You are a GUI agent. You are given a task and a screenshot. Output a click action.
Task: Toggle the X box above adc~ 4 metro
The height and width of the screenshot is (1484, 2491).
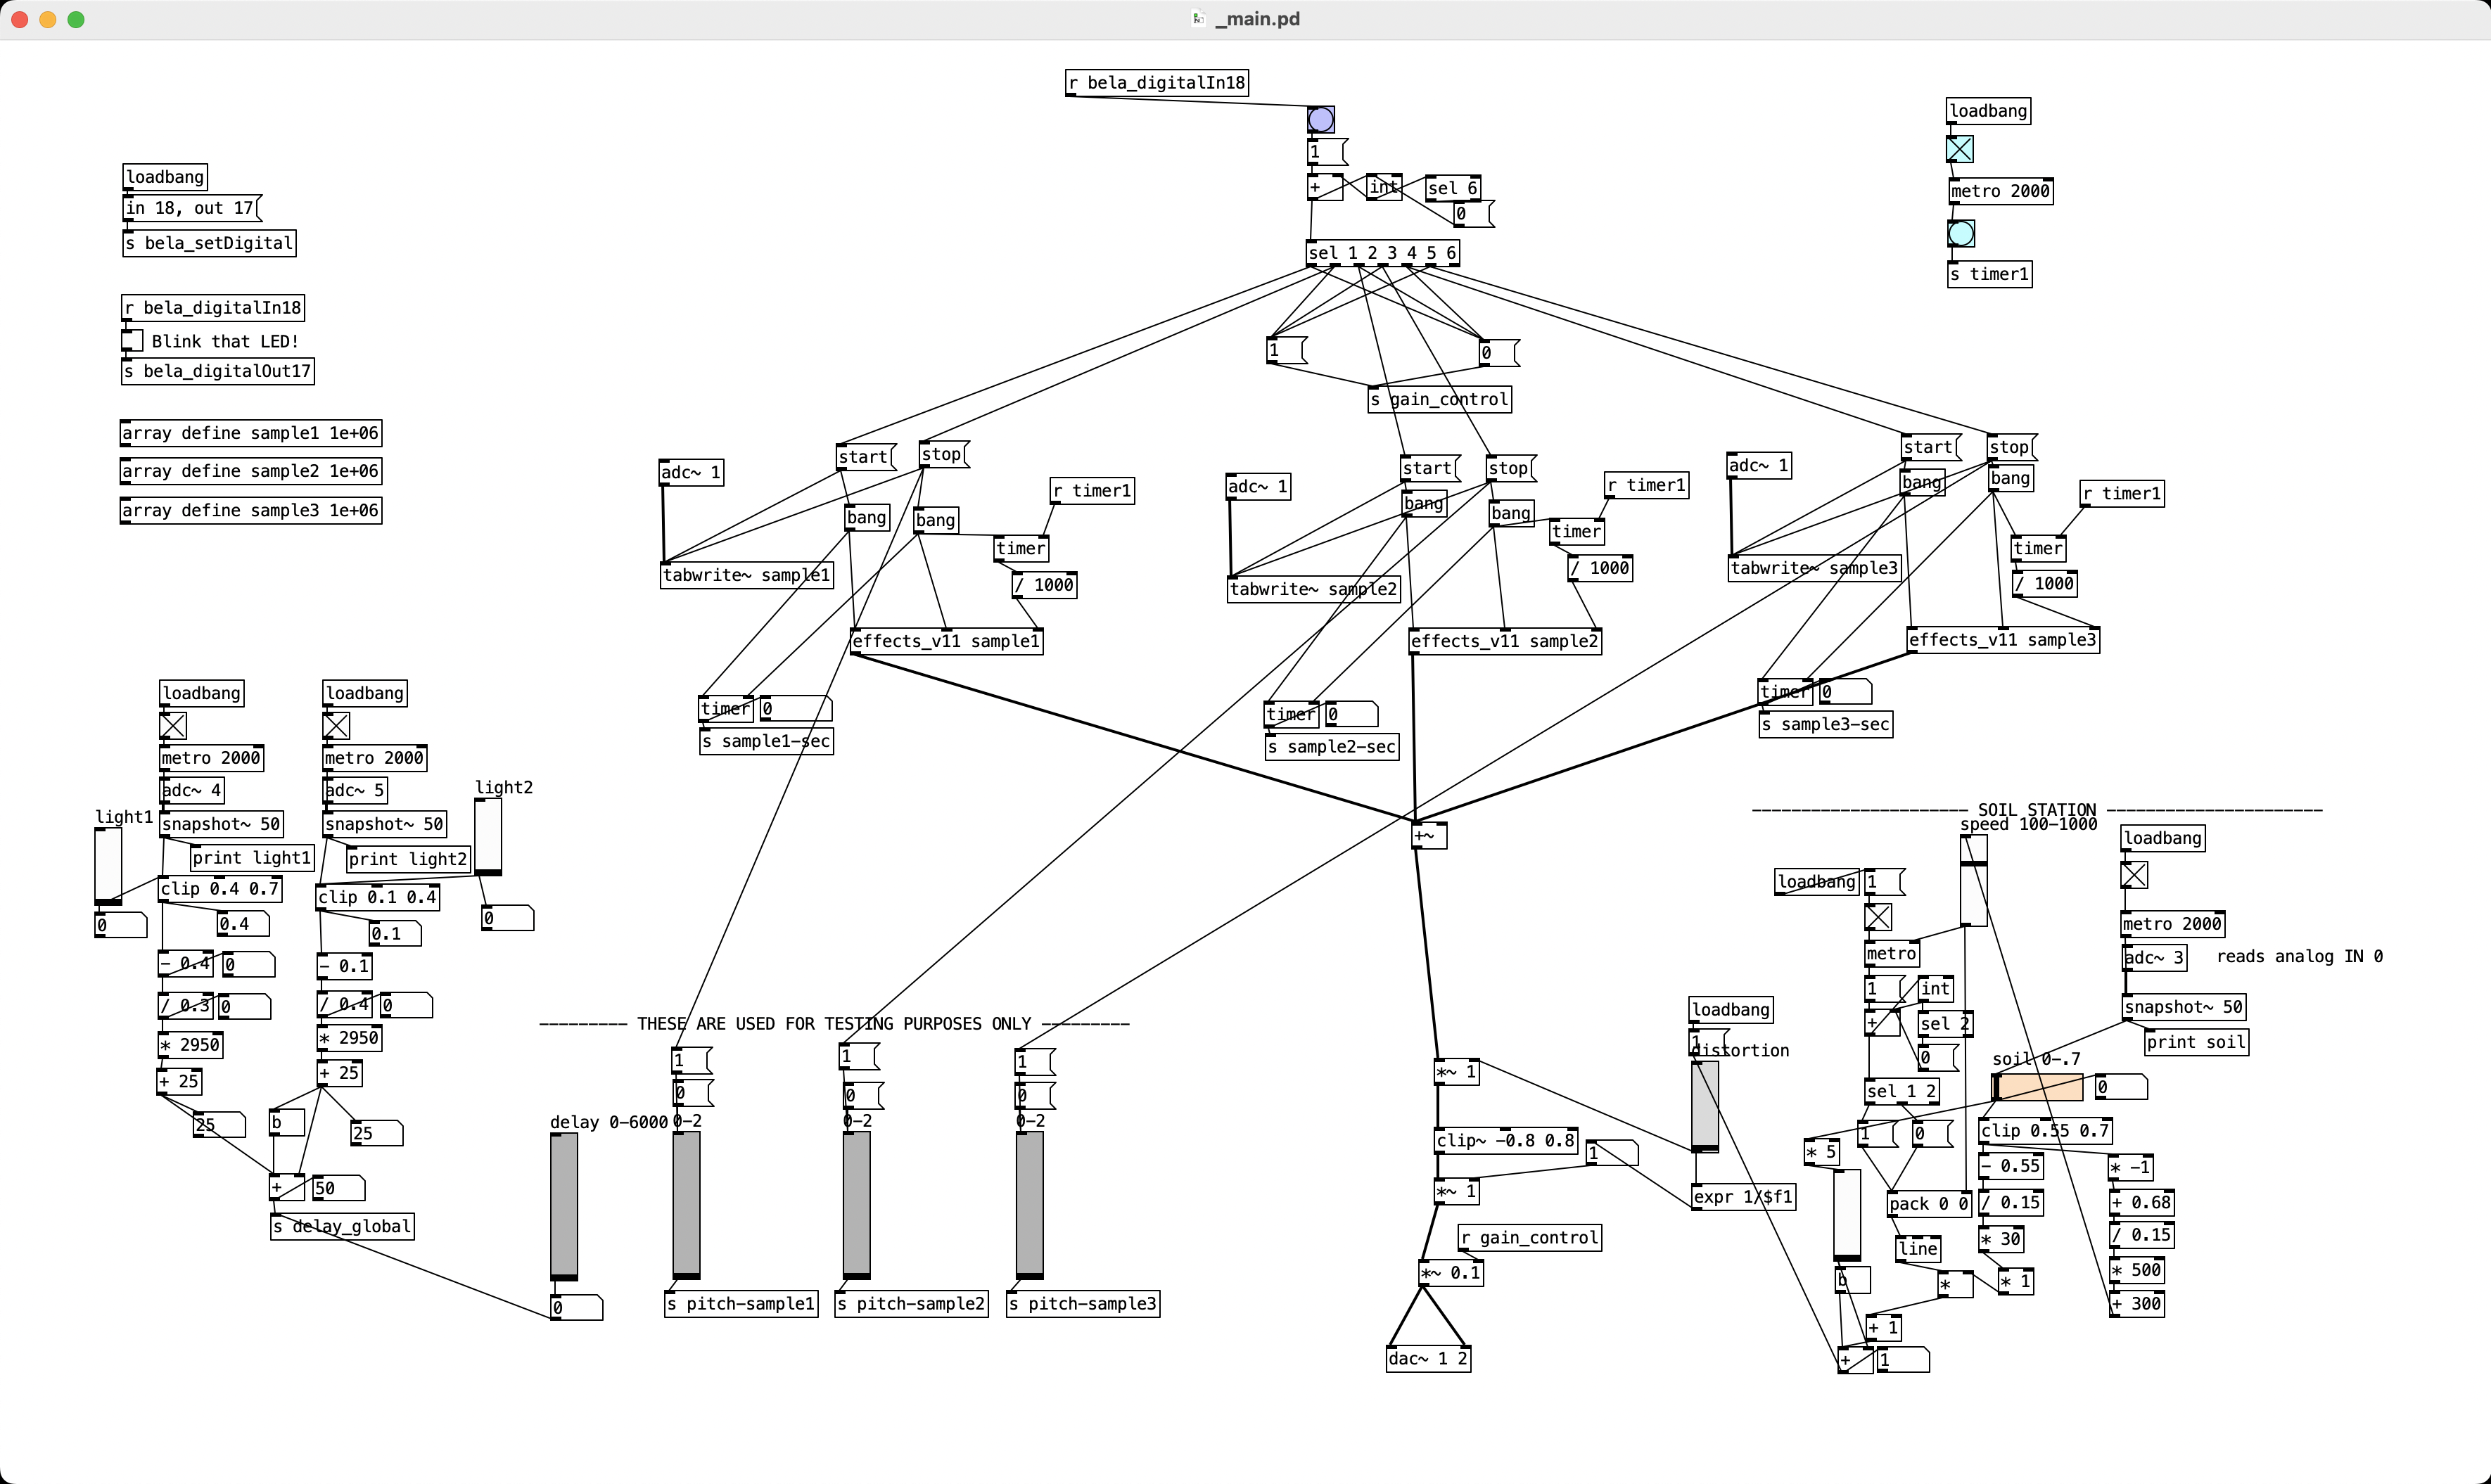(173, 725)
